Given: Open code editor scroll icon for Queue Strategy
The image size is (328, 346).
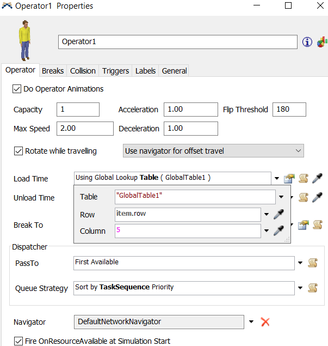Looking at the screenshot, I should (313, 287).
